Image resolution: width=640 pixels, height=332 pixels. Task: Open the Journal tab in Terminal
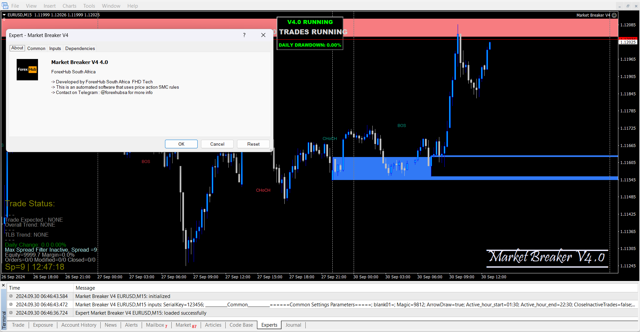point(293,325)
